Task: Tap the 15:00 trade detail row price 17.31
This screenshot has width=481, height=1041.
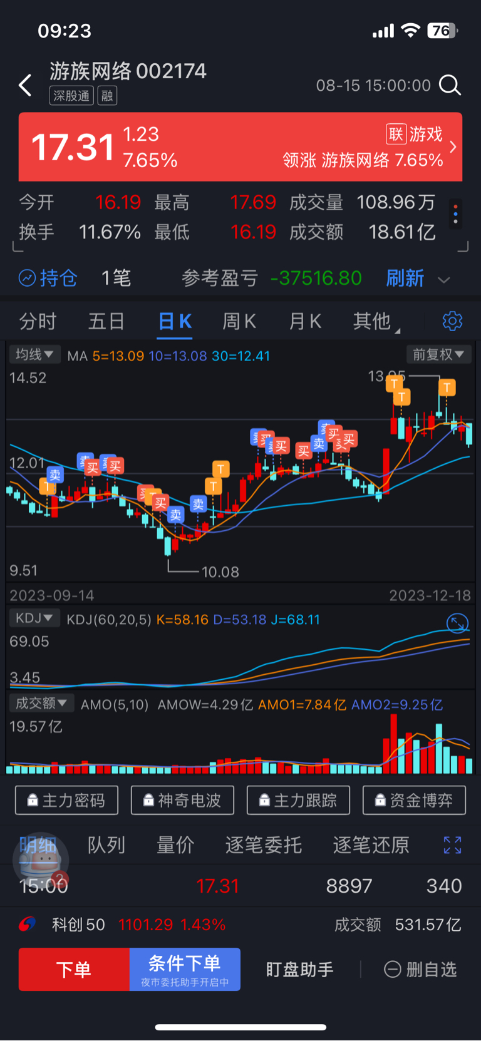Action: click(x=217, y=886)
